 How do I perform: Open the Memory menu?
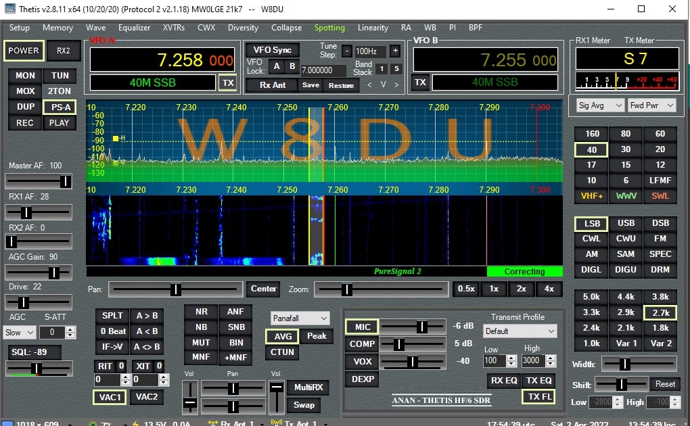[x=57, y=27]
